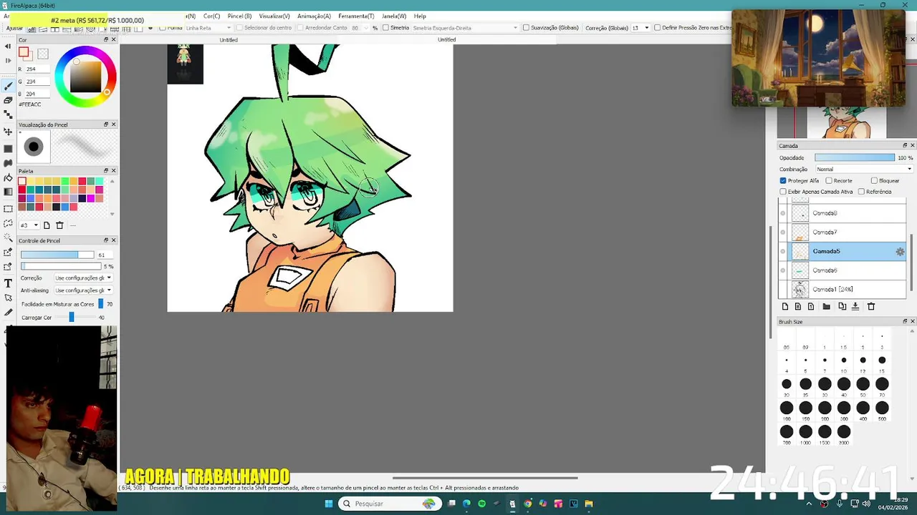Toggle visibility of Camada6 layer
917x515 pixels.
click(x=783, y=270)
